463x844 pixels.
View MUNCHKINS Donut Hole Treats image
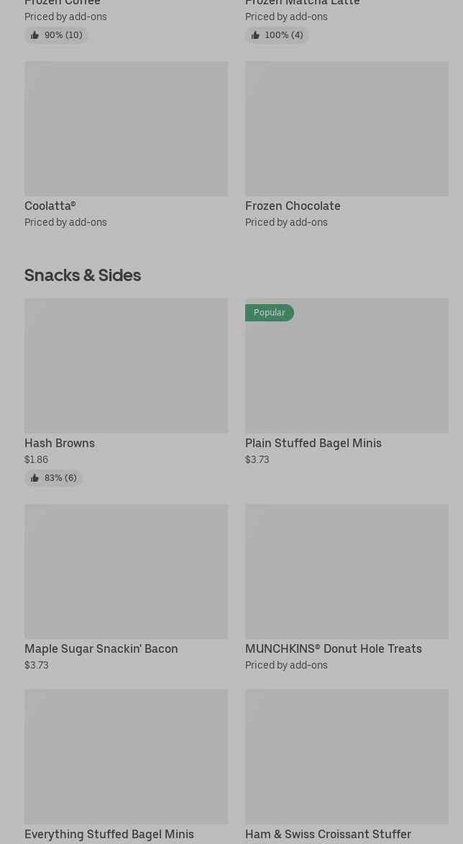347,572
